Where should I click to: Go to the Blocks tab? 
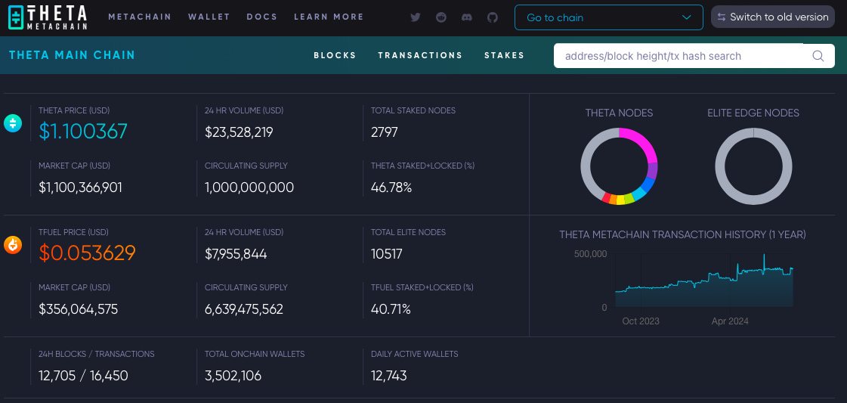pos(335,55)
